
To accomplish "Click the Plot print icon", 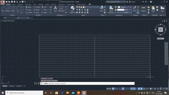I will point(22,2).
